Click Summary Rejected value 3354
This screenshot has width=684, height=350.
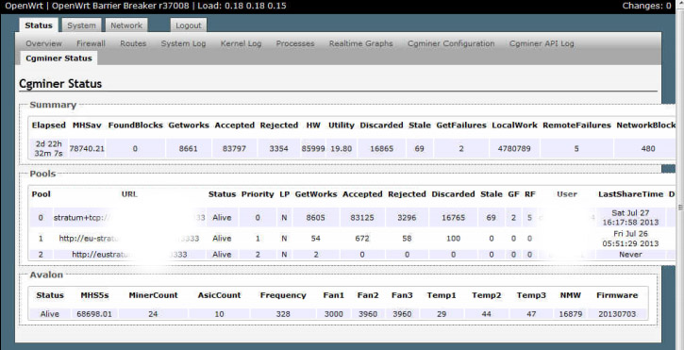point(278,148)
